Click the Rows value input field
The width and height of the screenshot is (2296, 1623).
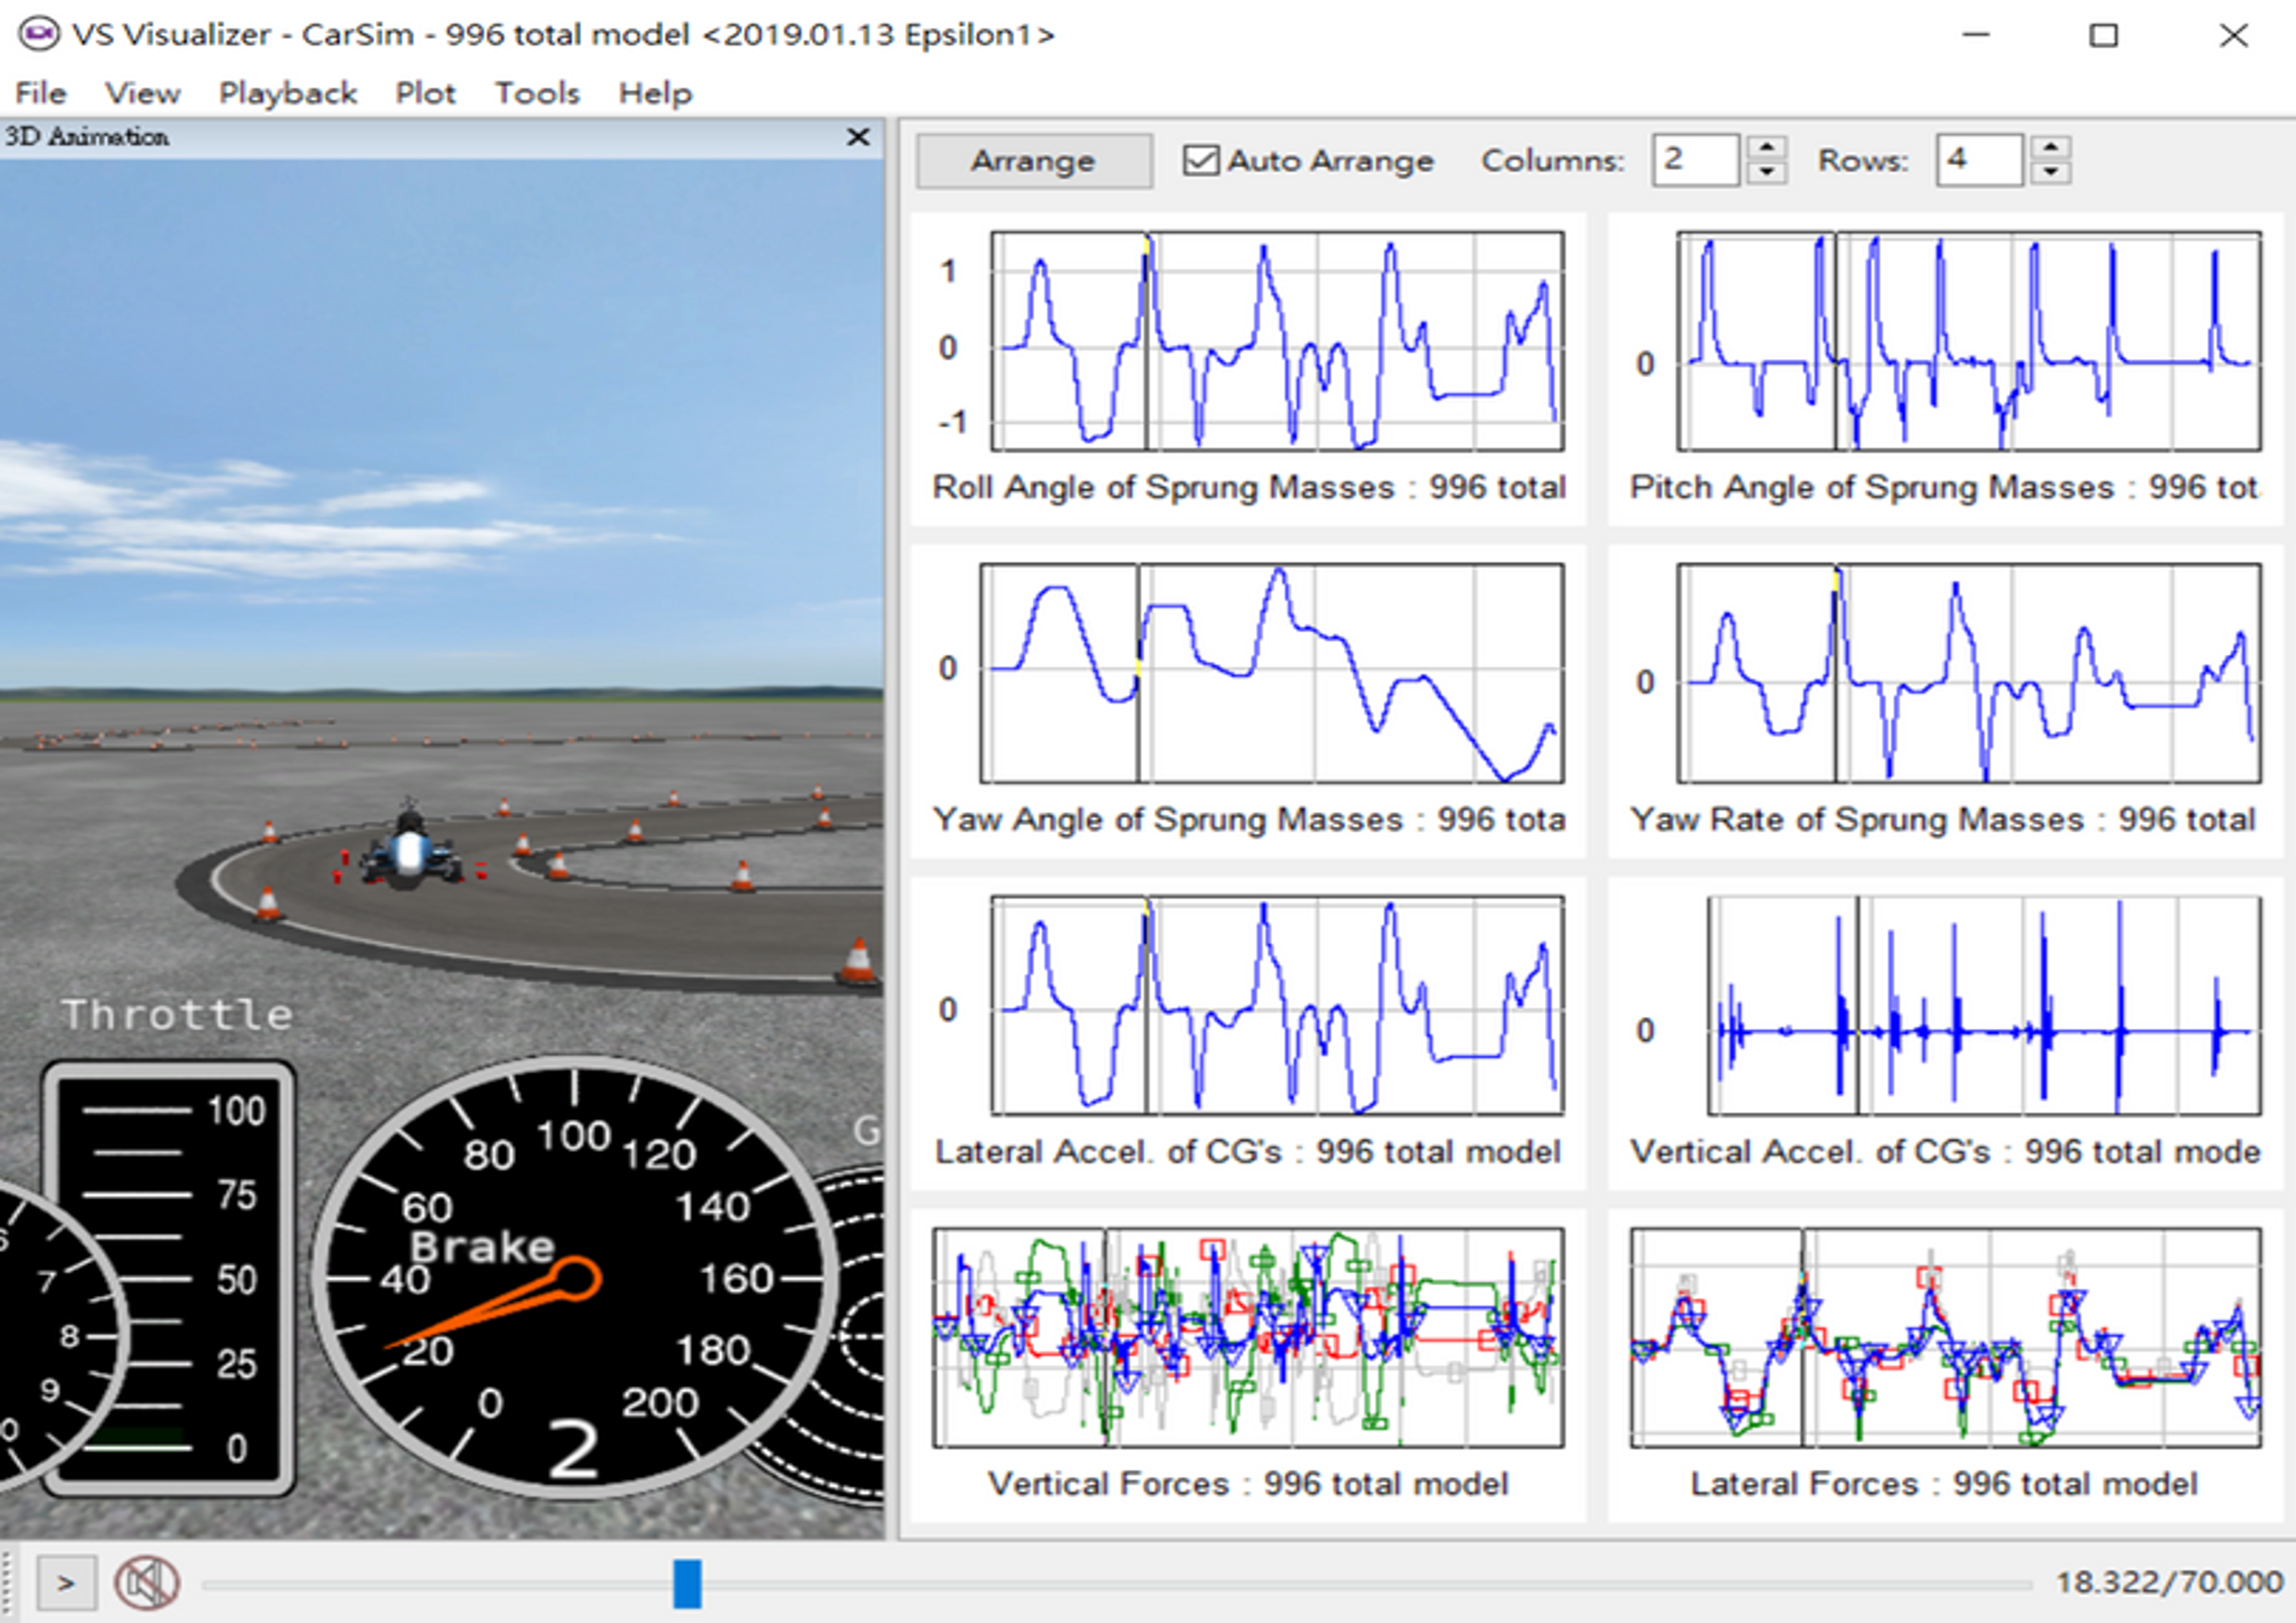pyautogui.click(x=1977, y=160)
